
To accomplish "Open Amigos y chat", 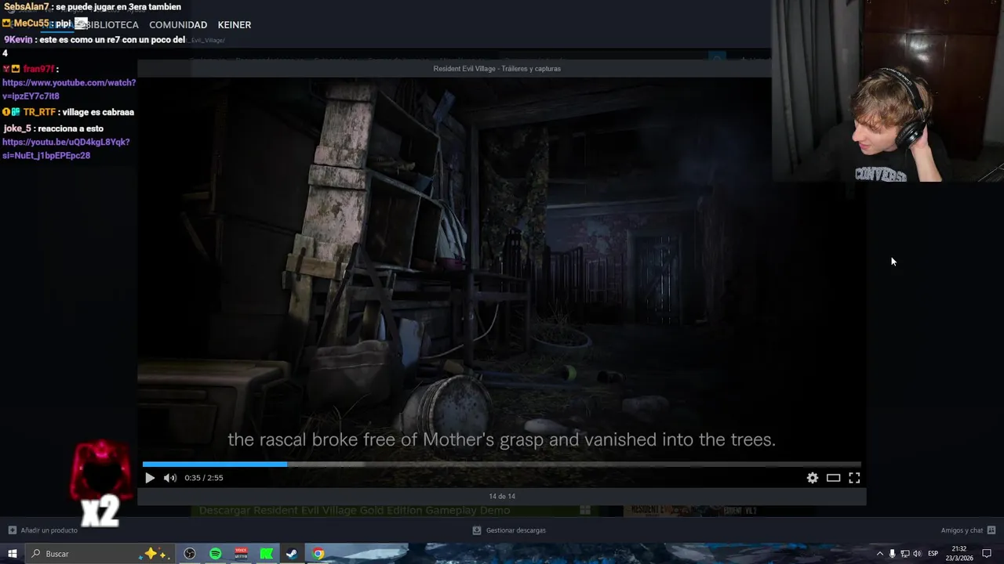I will (x=968, y=530).
